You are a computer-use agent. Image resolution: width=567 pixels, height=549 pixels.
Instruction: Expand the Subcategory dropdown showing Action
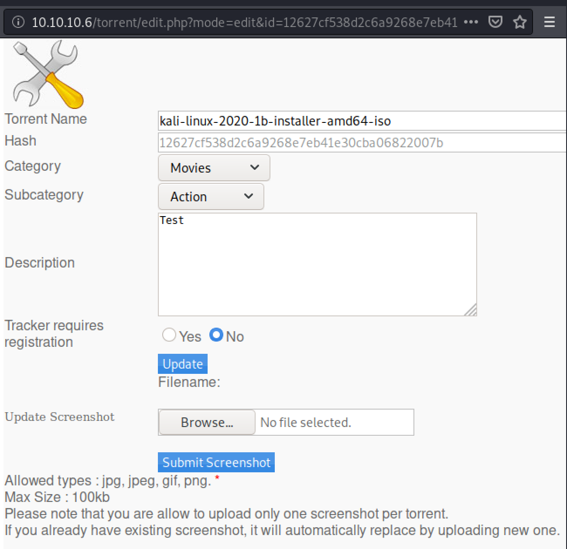[x=211, y=197]
